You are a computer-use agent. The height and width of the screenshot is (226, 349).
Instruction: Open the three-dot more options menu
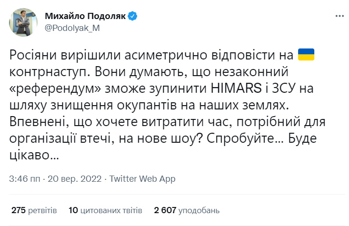pos(339,16)
